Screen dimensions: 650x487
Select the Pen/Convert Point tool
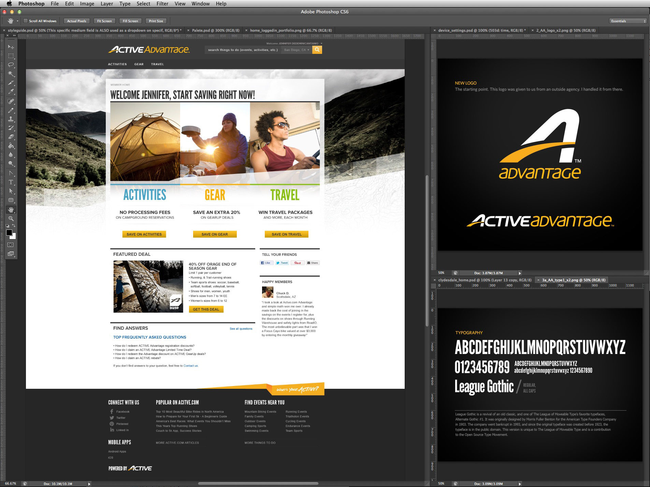pos(11,173)
